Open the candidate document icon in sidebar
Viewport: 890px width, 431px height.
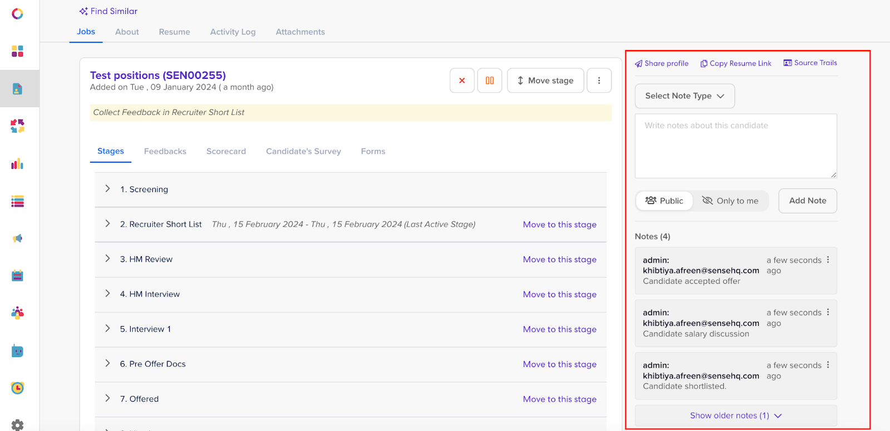[17, 88]
